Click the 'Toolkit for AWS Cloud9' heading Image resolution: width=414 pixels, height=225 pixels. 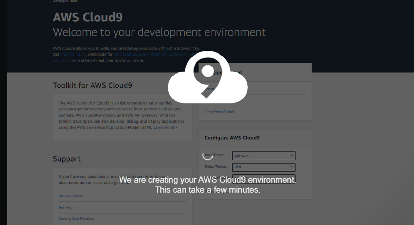click(x=92, y=85)
